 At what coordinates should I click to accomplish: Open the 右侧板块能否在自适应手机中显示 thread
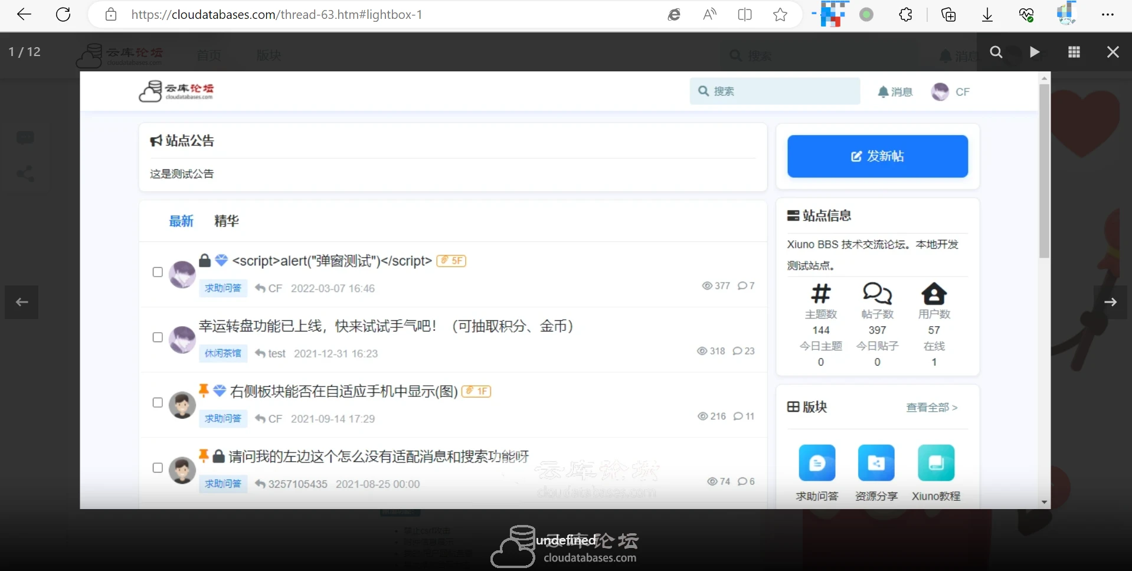coord(344,391)
